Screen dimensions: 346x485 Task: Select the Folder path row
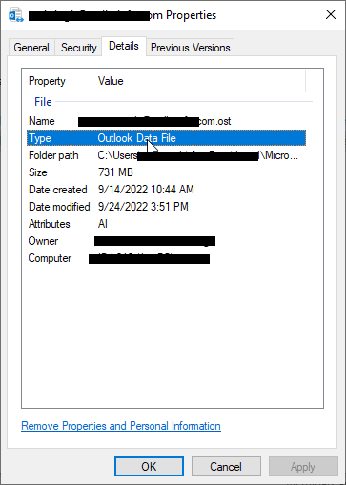(x=166, y=155)
